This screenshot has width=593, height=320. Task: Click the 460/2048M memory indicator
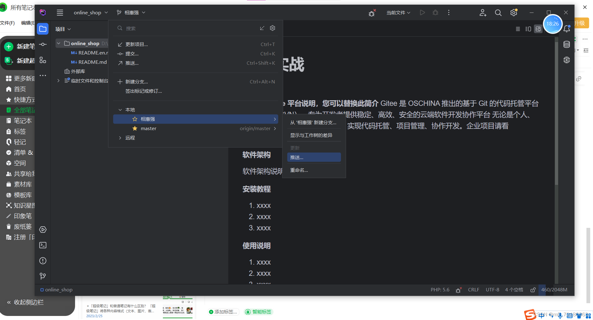554,289
